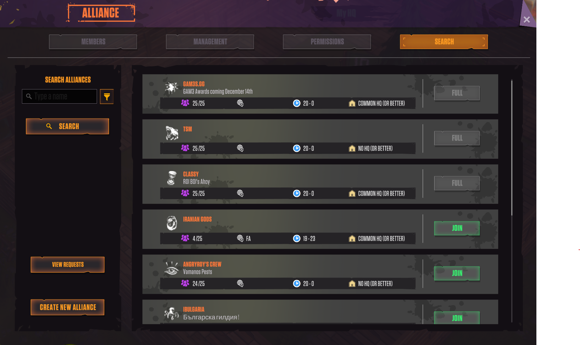The width and height of the screenshot is (580, 345).
Task: Click IRANIAN GODS lion emblem
Action: coord(172,223)
